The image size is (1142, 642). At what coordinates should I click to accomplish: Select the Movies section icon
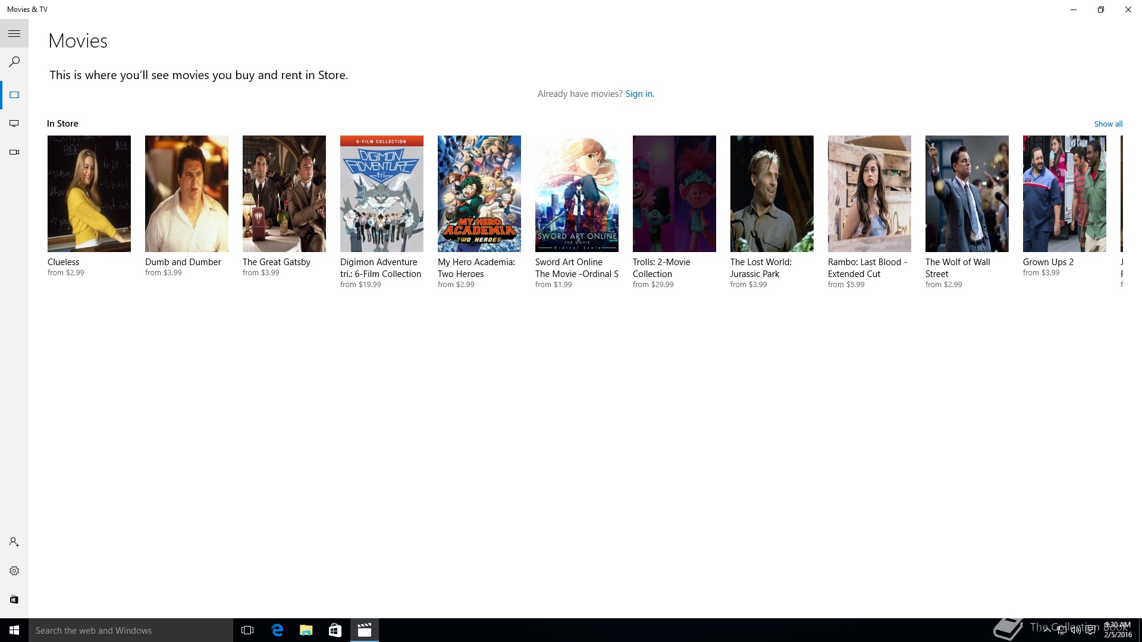[14, 95]
